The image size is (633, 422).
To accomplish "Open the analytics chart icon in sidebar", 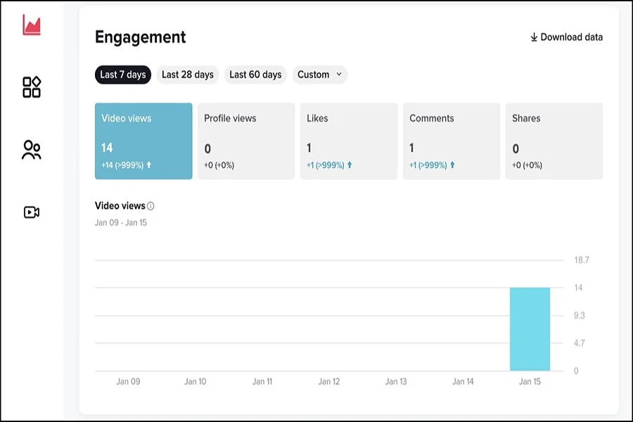I will [32, 25].
